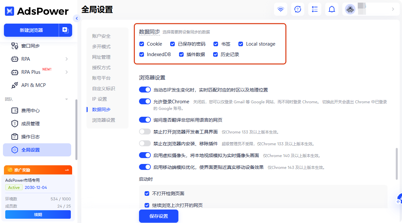This screenshot has height=223, width=402.
Task: Click the 保存设置 button
Action: [159, 216]
